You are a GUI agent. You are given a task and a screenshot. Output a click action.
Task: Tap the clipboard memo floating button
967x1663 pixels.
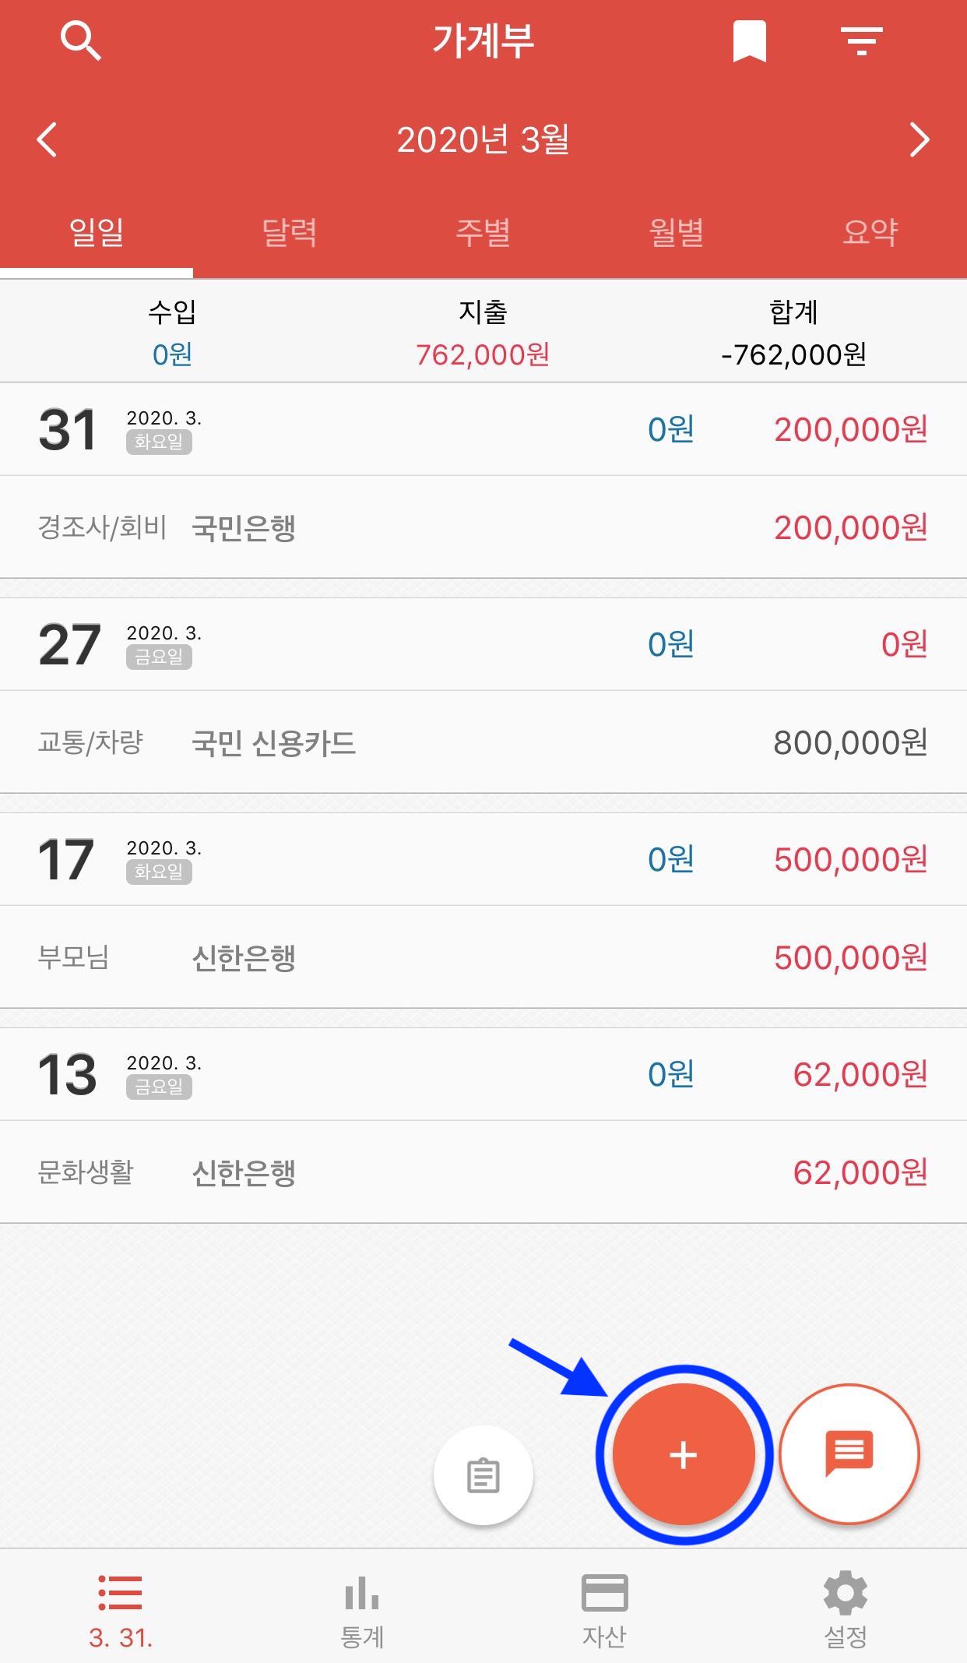pyautogui.click(x=483, y=1475)
